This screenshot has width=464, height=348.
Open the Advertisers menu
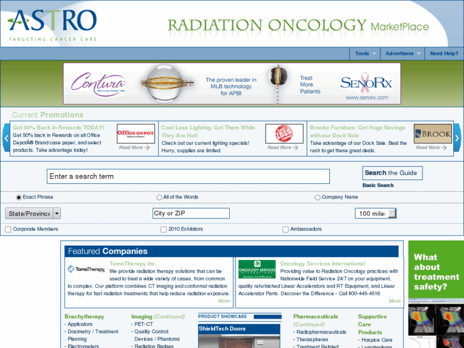tap(403, 54)
